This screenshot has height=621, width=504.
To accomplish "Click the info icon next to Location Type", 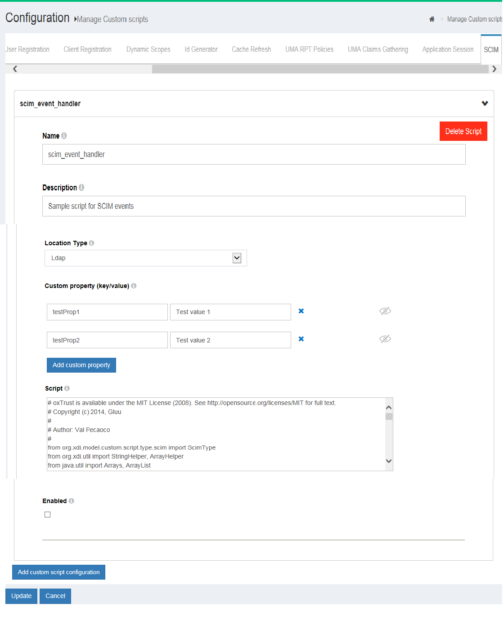I will pyautogui.click(x=91, y=243).
